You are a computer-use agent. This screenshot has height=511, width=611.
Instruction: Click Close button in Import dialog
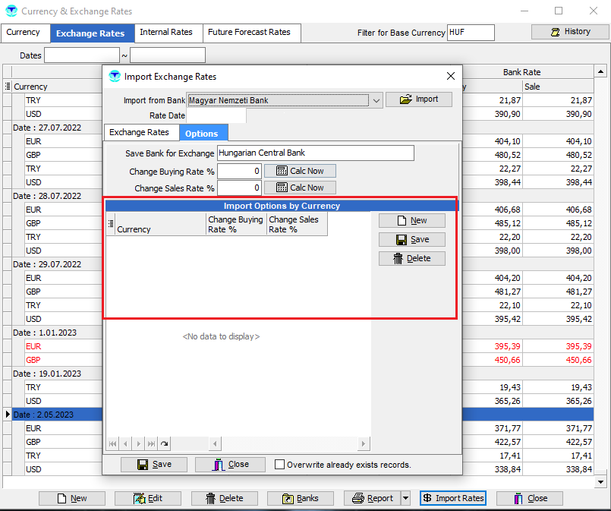click(x=230, y=465)
